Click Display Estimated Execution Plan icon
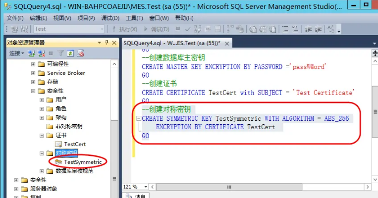This screenshot has height=198, width=378. (198, 29)
